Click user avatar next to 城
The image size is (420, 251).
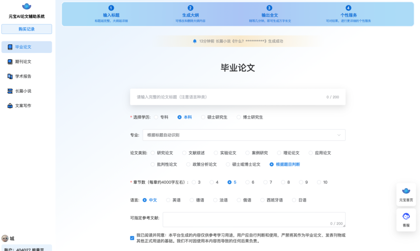5,239
